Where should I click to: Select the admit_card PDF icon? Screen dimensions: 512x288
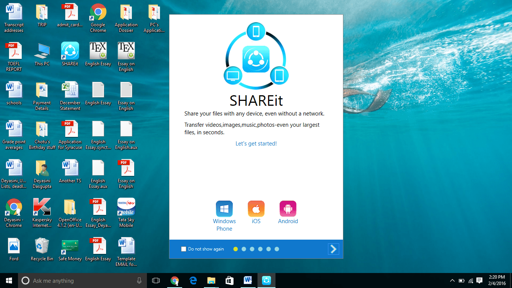tap(70, 12)
